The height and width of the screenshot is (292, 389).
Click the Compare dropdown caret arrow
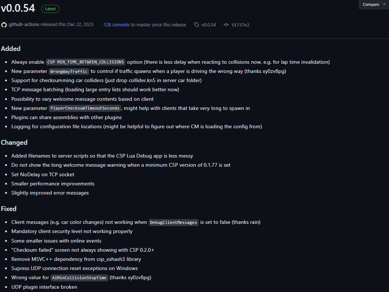point(384,4)
